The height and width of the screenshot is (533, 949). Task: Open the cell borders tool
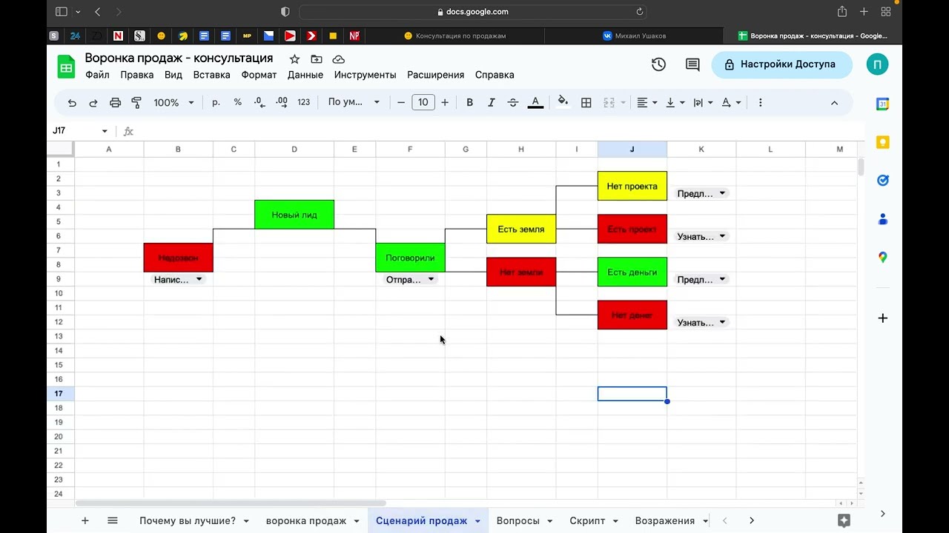point(586,103)
